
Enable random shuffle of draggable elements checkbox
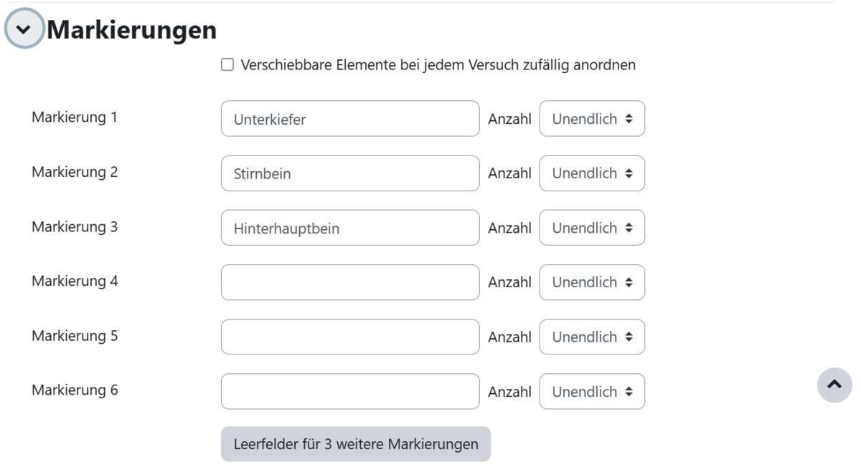coord(227,65)
